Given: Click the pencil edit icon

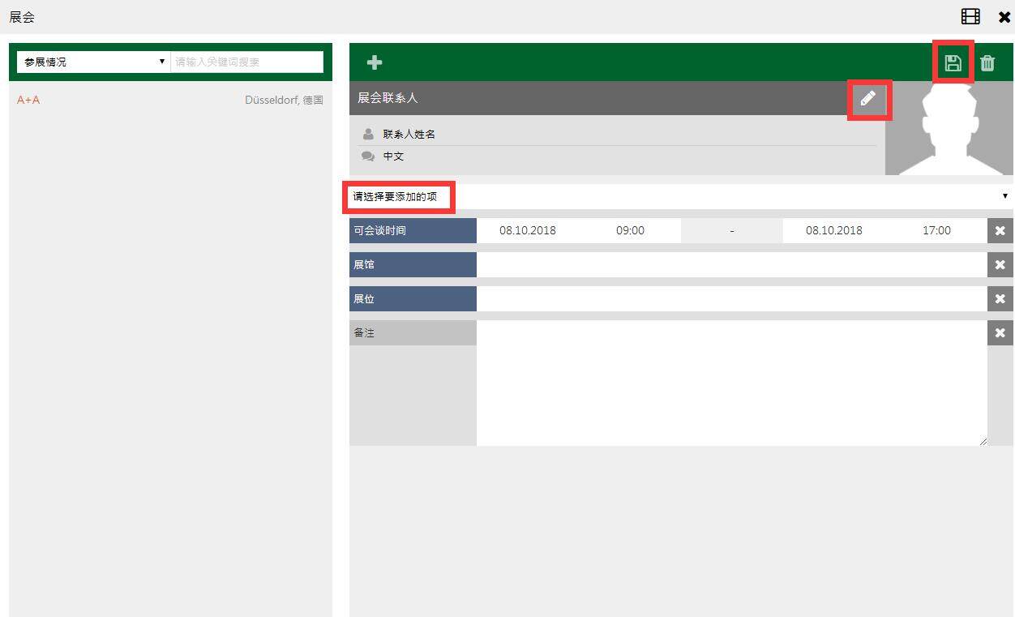Looking at the screenshot, I should click(868, 99).
